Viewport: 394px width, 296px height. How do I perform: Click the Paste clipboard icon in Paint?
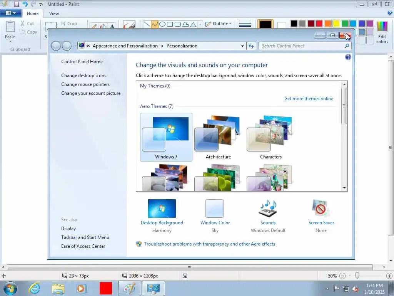pyautogui.click(x=10, y=27)
